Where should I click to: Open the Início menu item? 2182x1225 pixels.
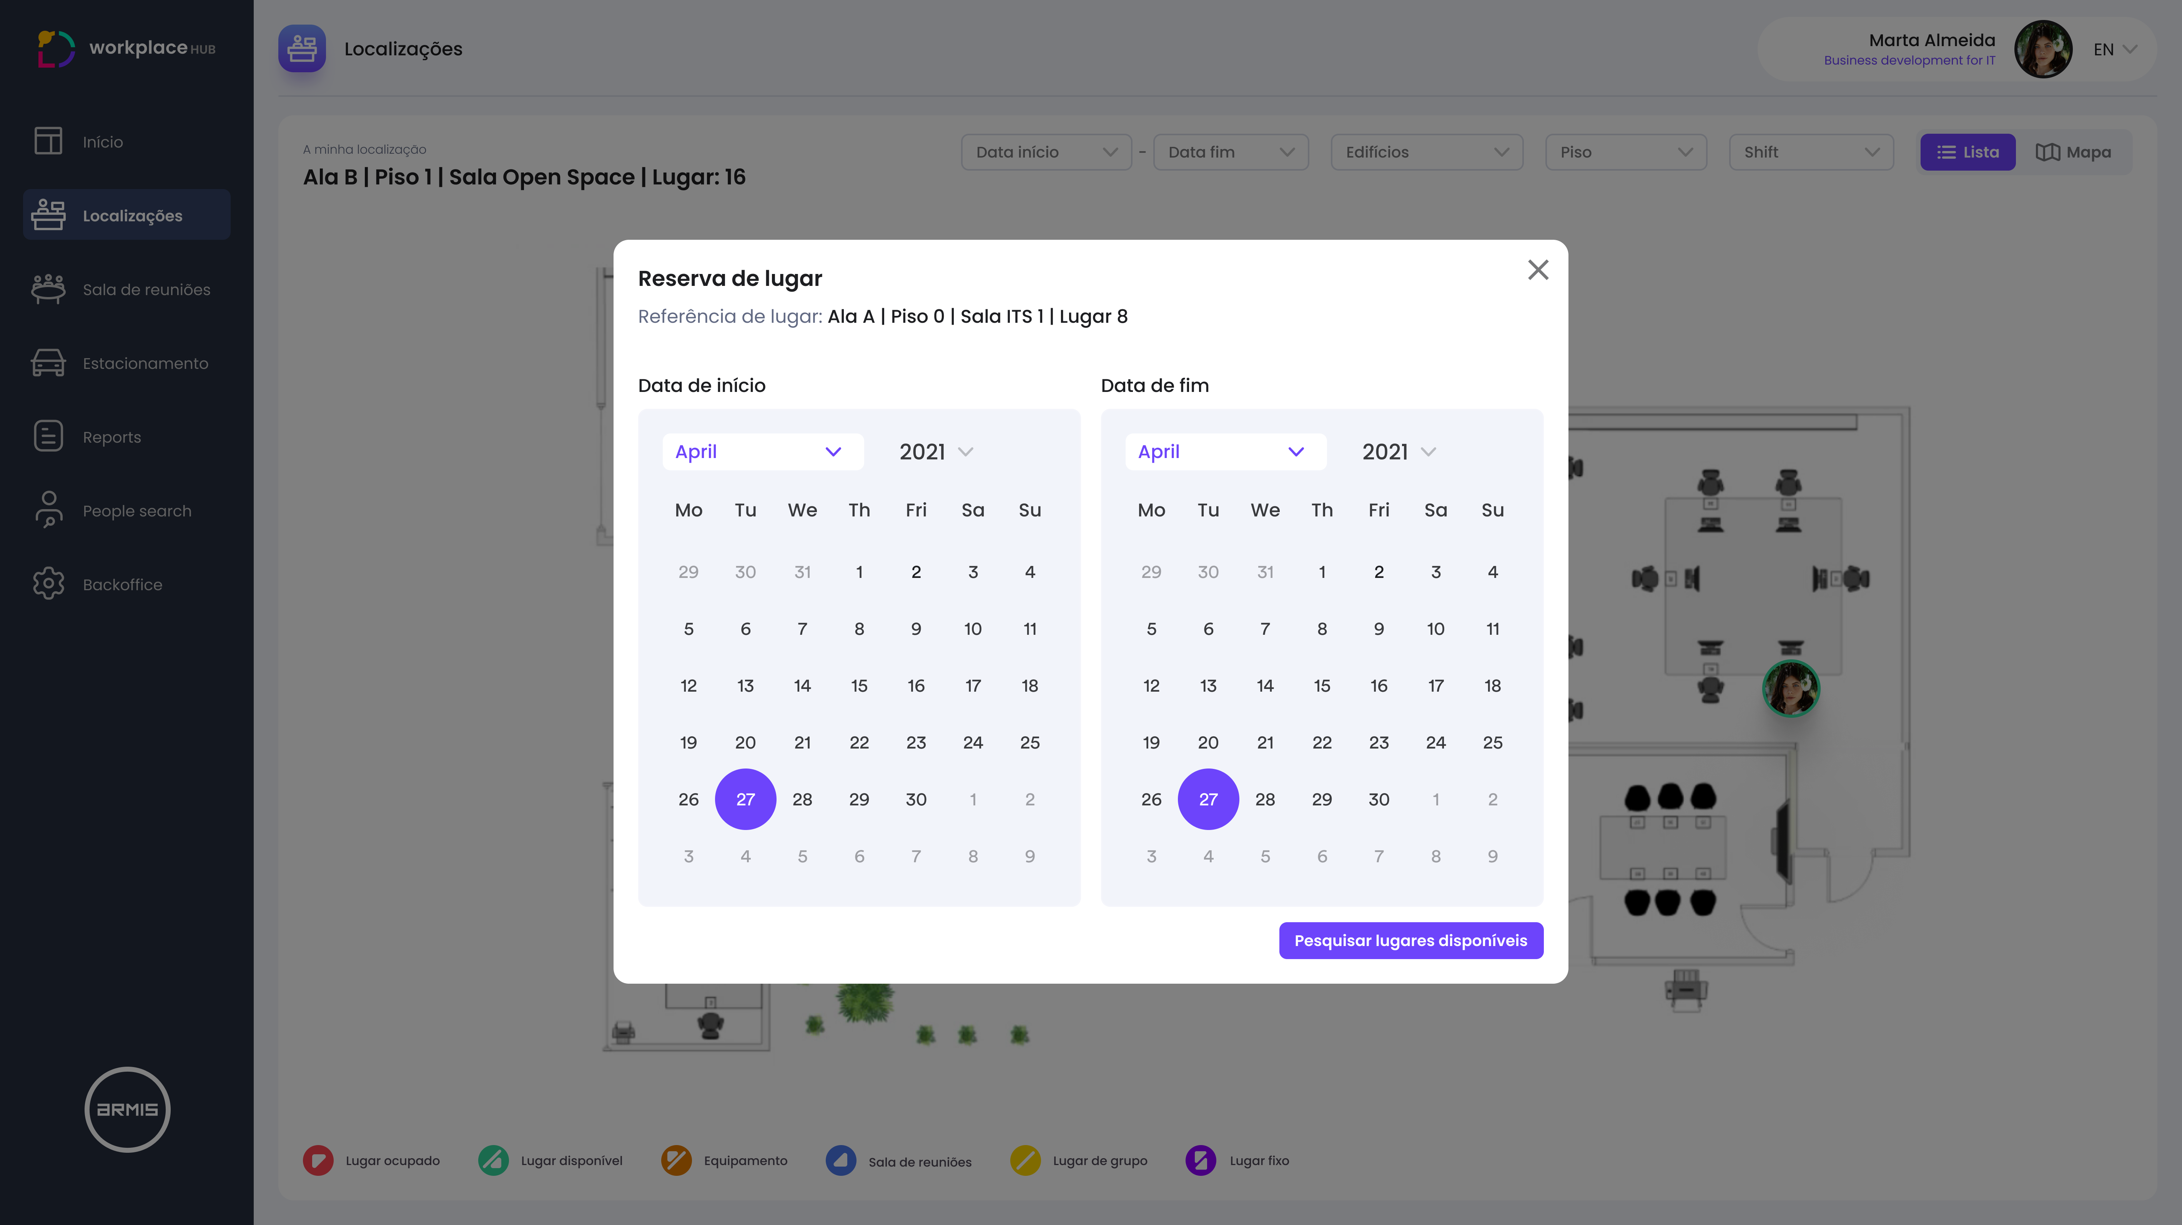pos(127,141)
